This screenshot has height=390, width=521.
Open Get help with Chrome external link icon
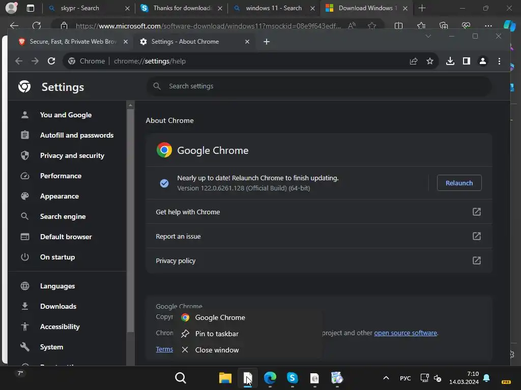pyautogui.click(x=476, y=212)
